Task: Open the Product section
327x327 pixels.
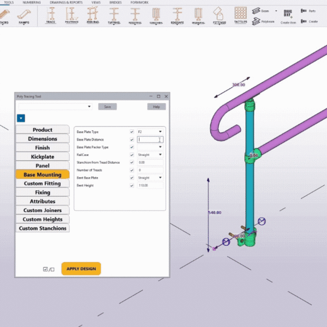Action: pos(43,130)
